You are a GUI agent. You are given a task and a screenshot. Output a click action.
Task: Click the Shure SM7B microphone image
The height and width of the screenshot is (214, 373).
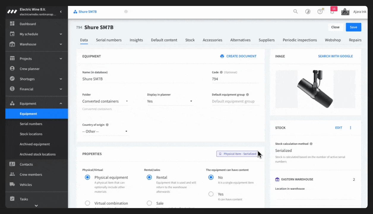(315, 89)
